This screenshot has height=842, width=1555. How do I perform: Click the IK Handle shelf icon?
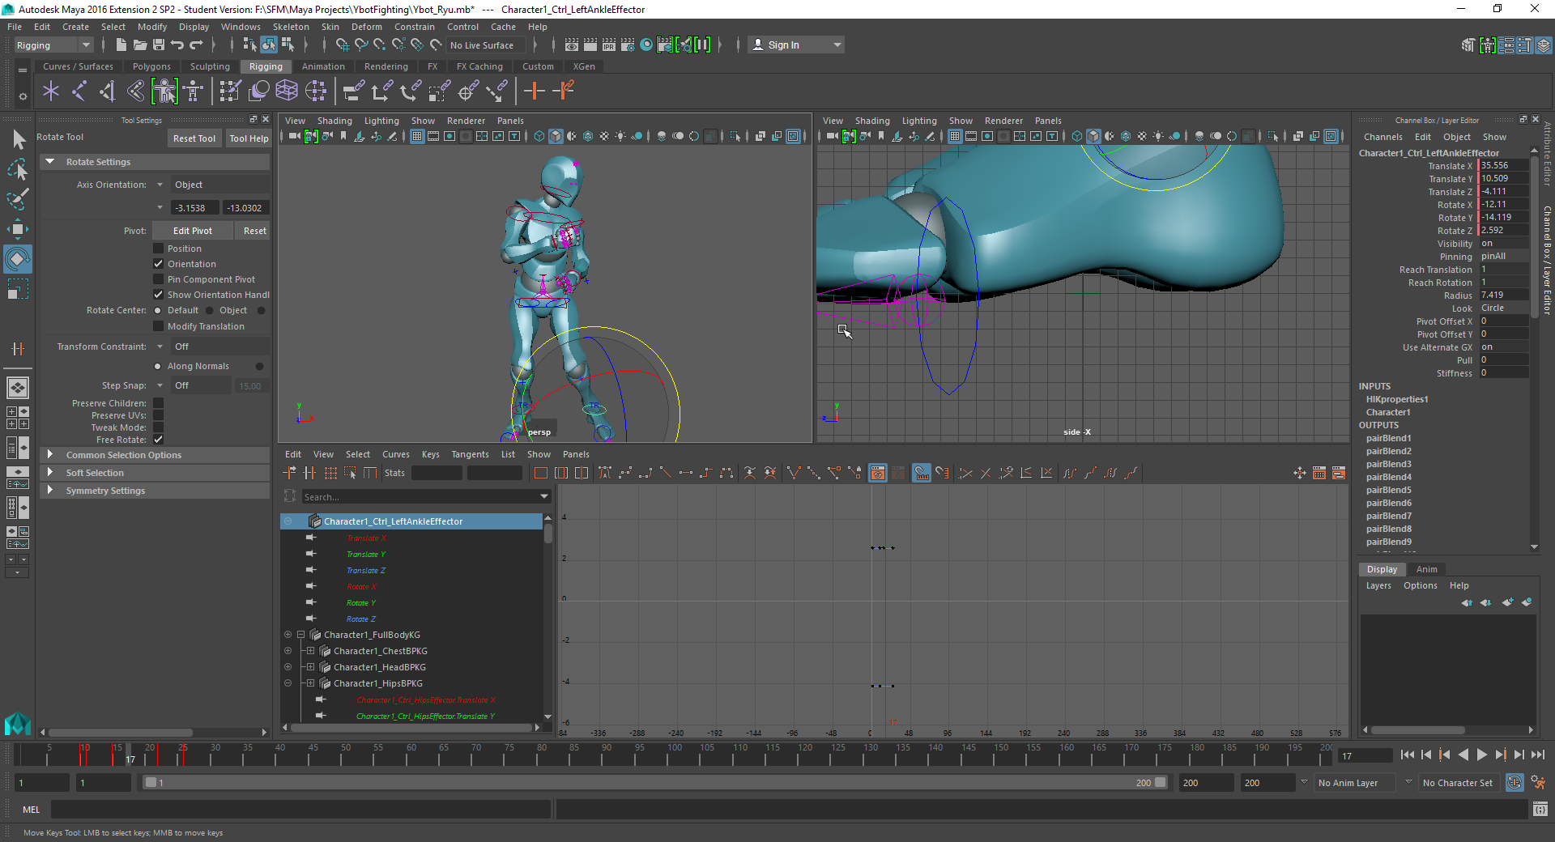tap(108, 91)
